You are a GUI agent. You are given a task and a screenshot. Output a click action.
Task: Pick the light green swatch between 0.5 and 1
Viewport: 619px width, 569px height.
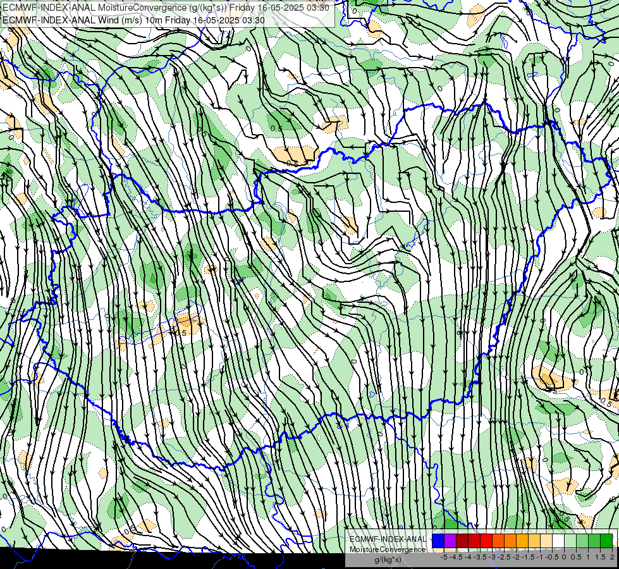coord(582,541)
